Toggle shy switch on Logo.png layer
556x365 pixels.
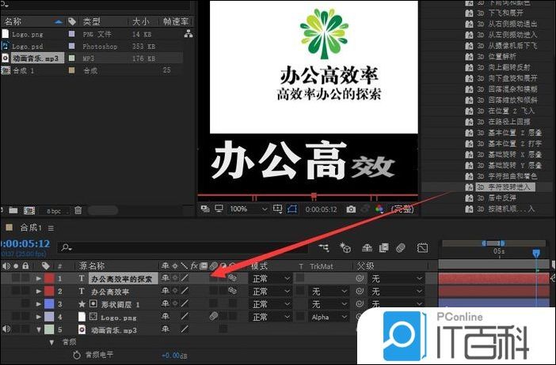tap(166, 316)
